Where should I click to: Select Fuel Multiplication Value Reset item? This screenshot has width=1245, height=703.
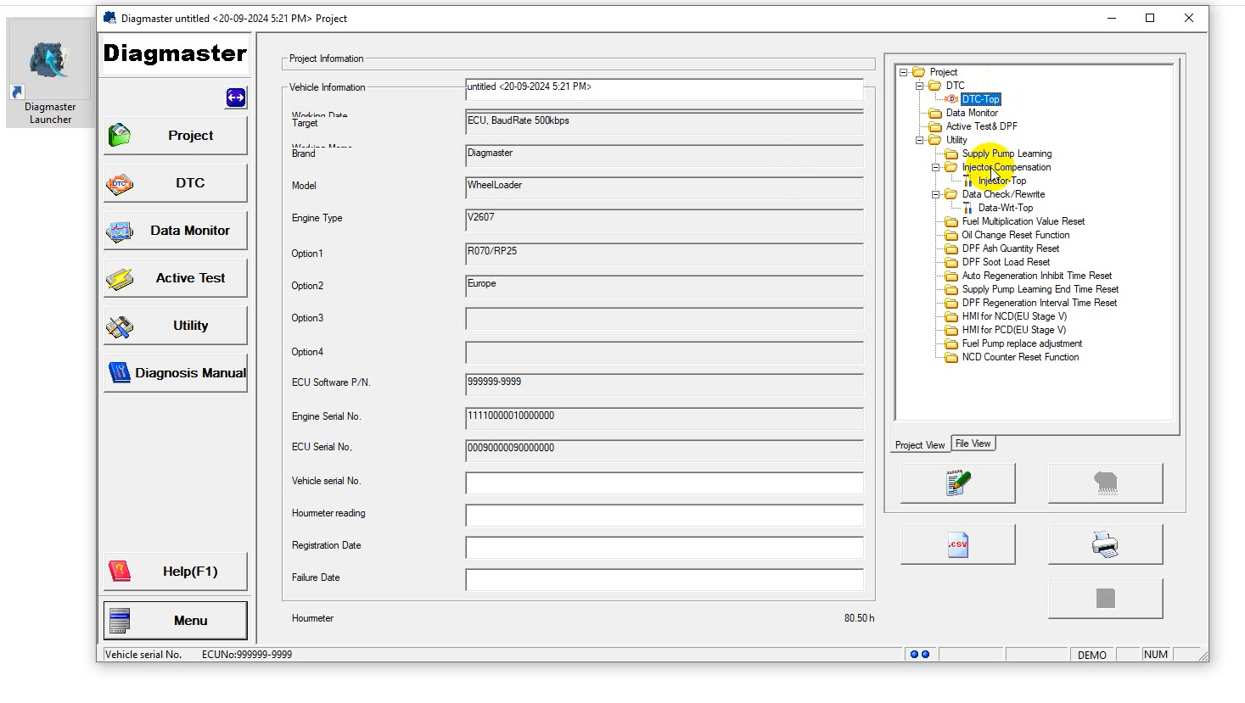[x=1023, y=221]
